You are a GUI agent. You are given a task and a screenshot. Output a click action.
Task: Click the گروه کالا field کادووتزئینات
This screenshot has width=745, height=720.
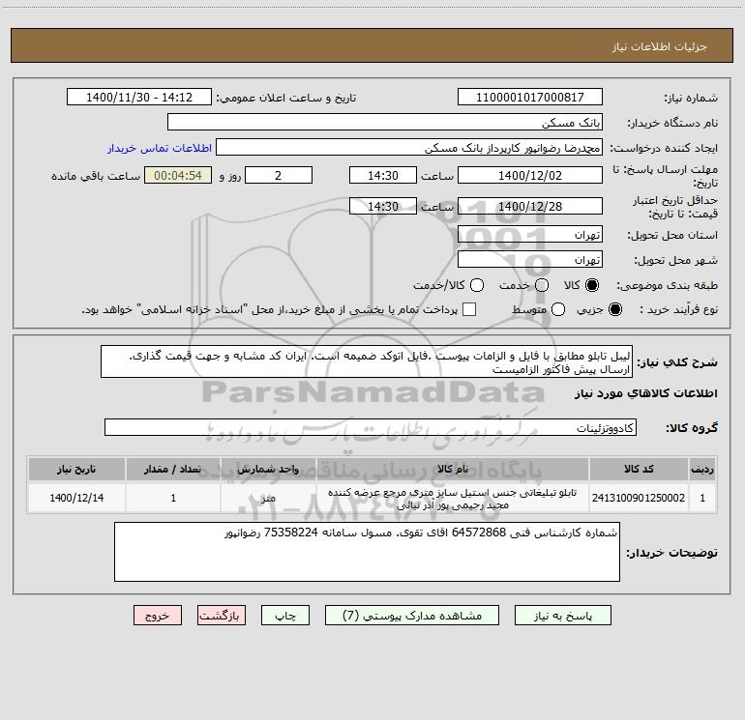371,427
